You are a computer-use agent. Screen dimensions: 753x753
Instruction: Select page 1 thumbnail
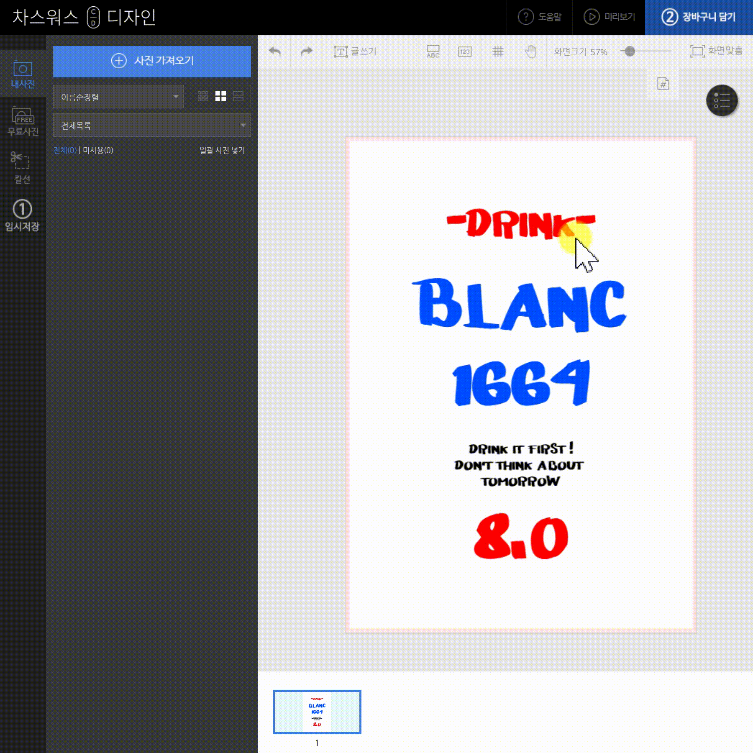(x=317, y=712)
